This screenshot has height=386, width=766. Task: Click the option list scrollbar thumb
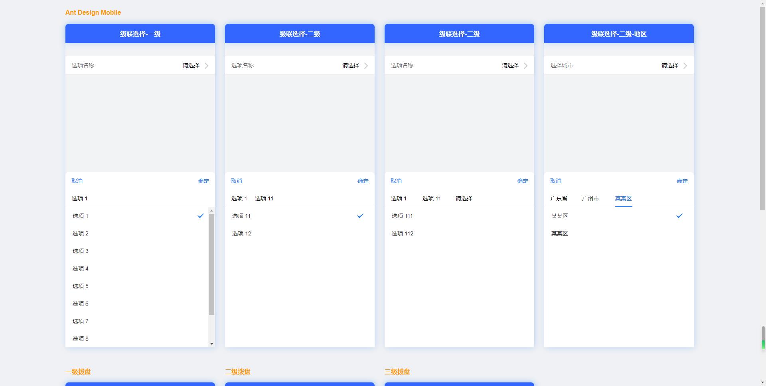coord(211,265)
